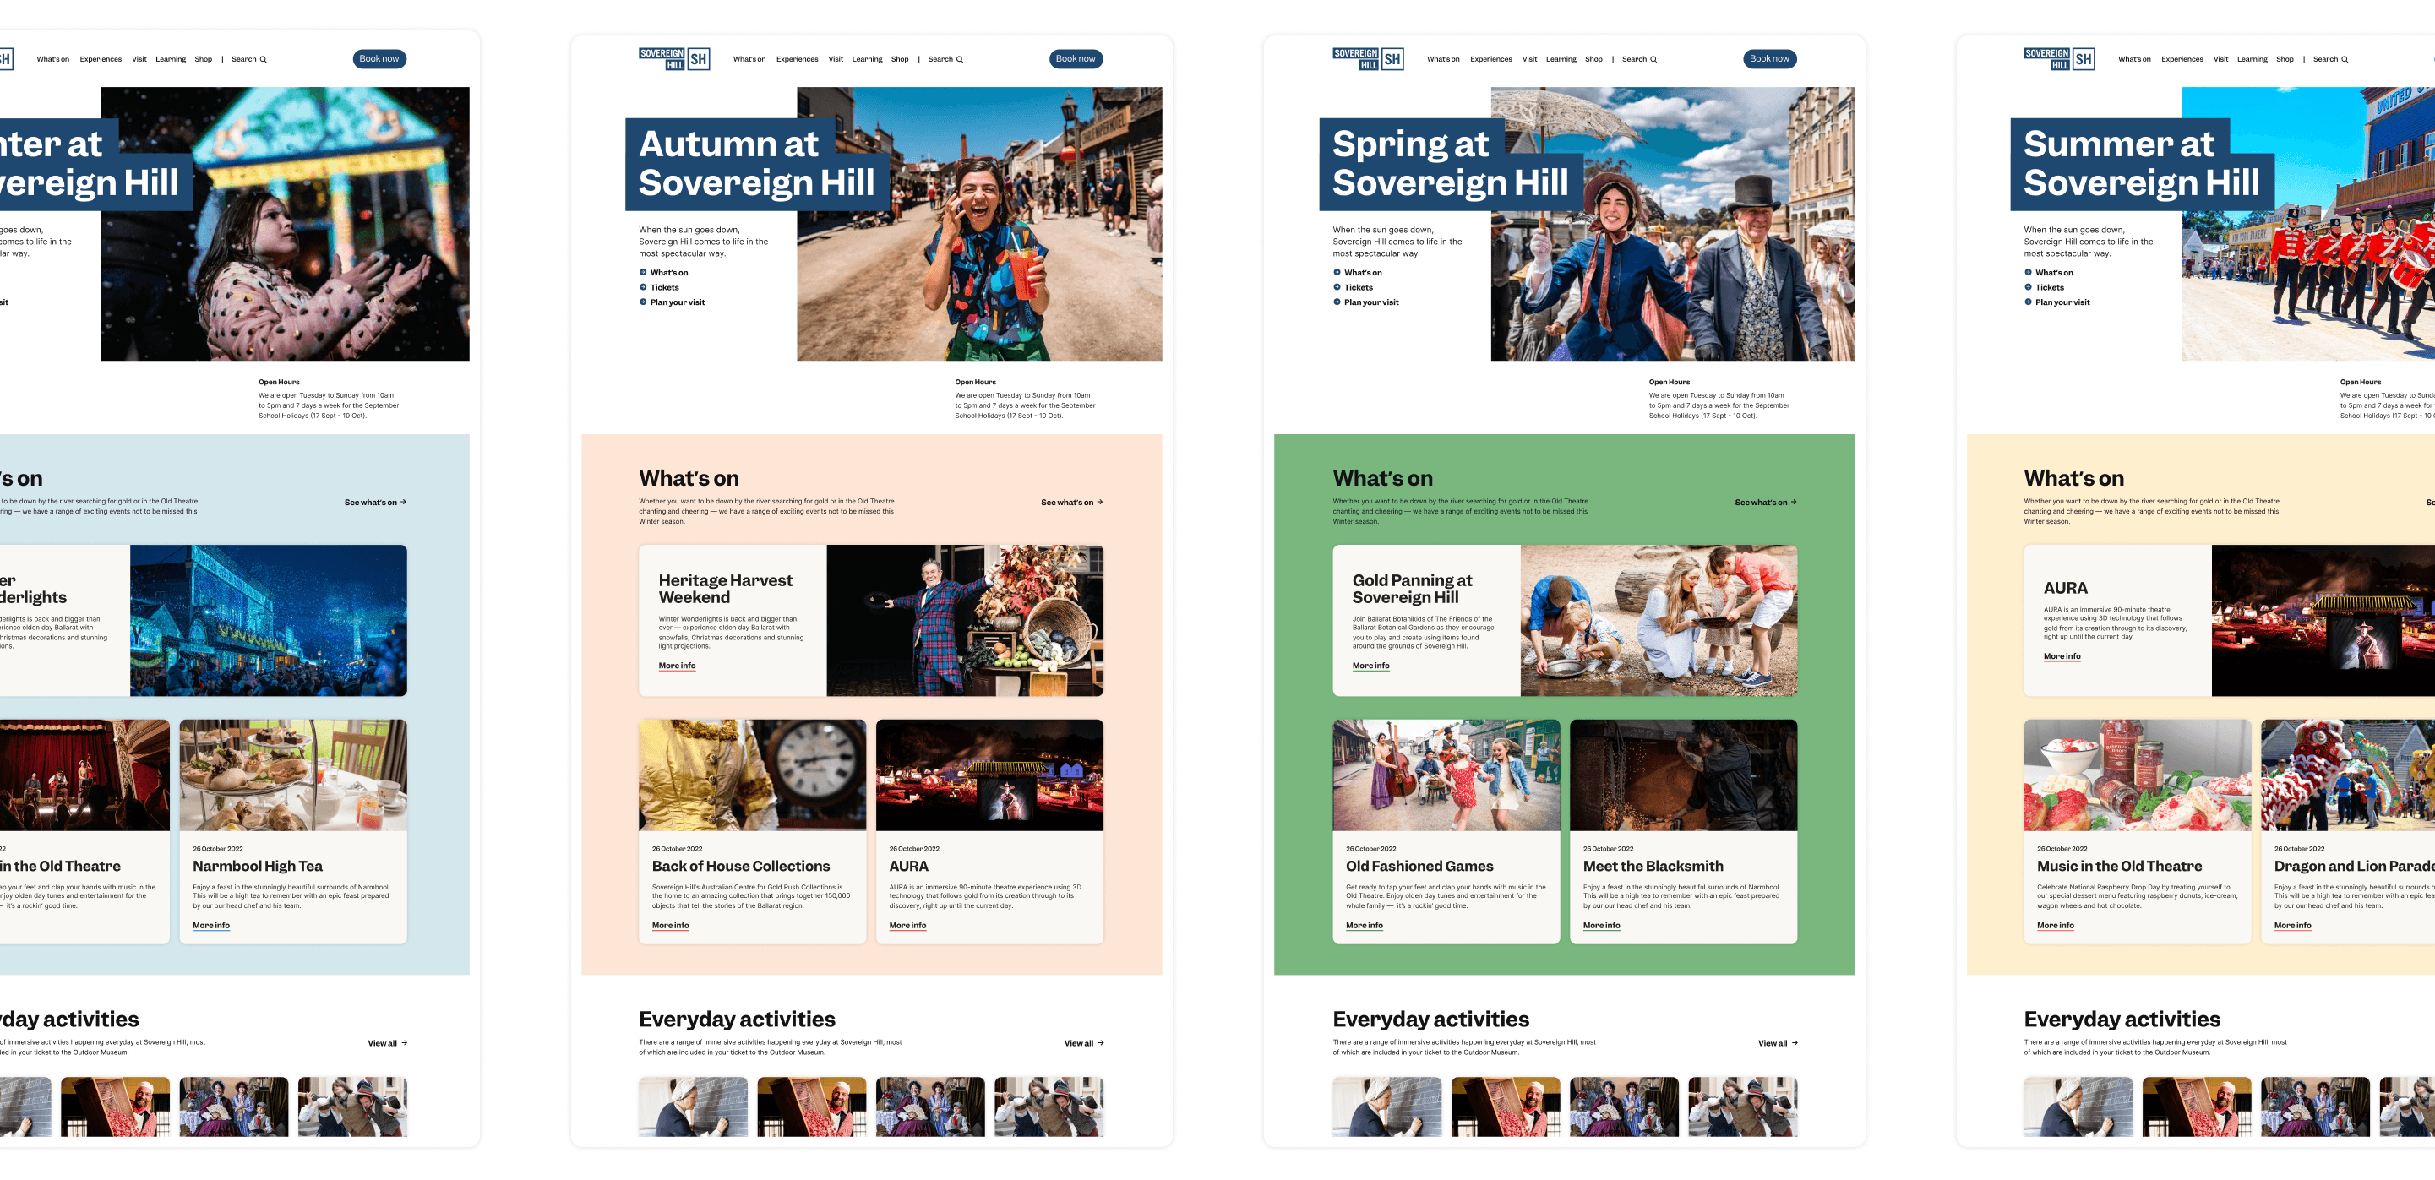Screen dimensions: 2435x1180
Task: Click the Tickets bullet icon on Spring hero
Action: 1337,287
